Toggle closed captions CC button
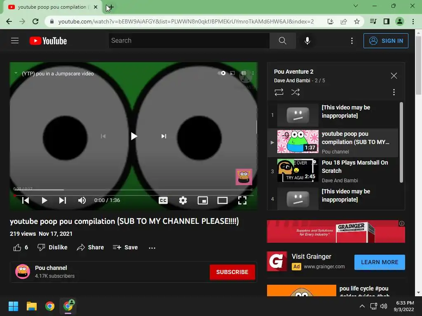Viewport: 422px width, 316px height. (163, 200)
